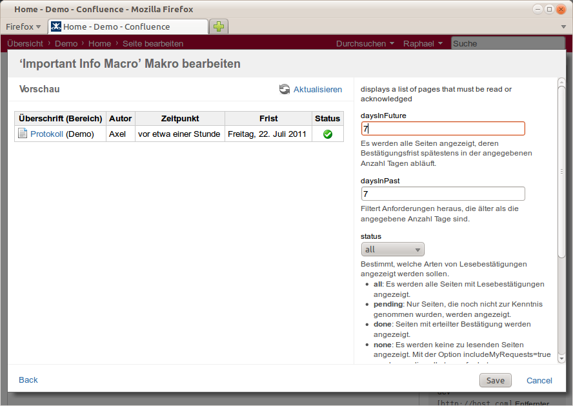The width and height of the screenshot is (573, 406).
Task: Click the Aktualisieren refresh icon
Action: (x=285, y=89)
